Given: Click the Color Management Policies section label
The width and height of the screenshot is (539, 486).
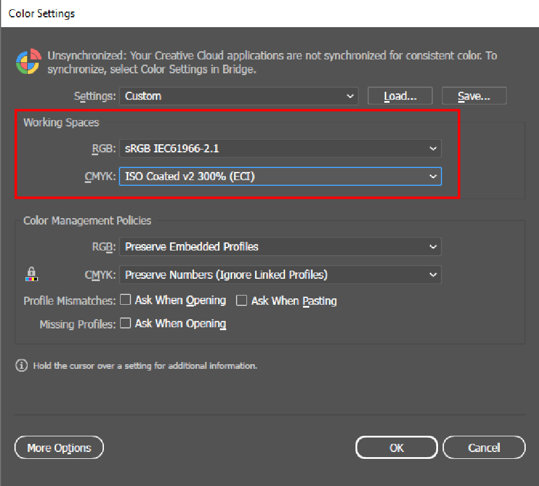Looking at the screenshot, I should tap(87, 220).
